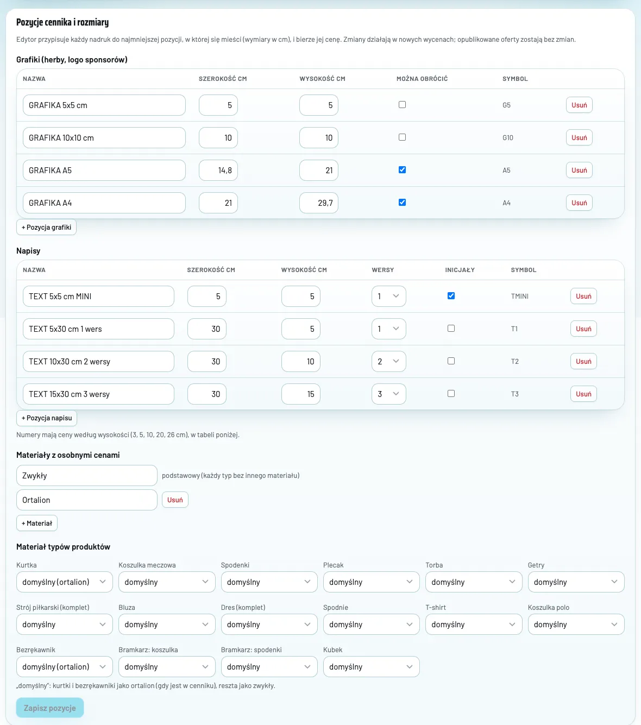
Task: Open the Kurtka material dropdown
Action: pos(65,582)
